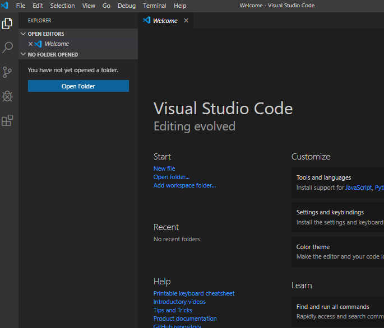Click the 'Editing evolved' subtitle
The height and width of the screenshot is (328, 384).
(x=195, y=126)
